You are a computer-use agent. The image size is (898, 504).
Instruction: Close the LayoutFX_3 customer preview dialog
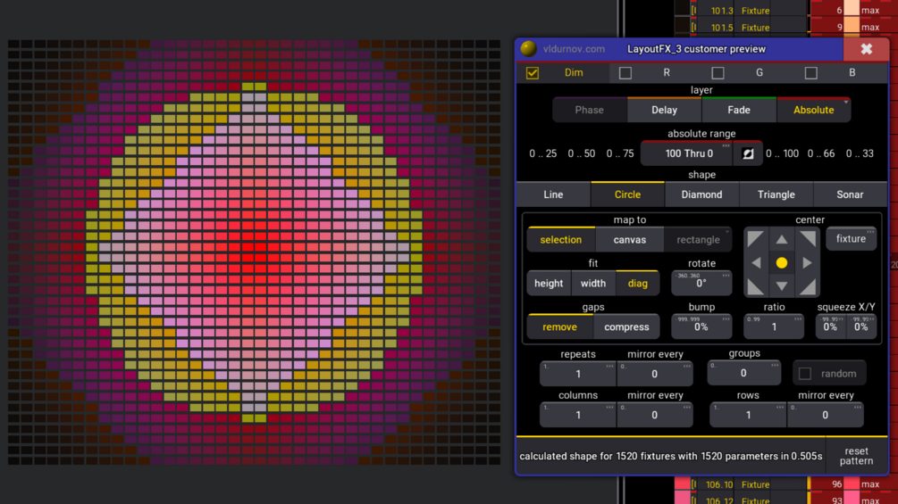[866, 49]
